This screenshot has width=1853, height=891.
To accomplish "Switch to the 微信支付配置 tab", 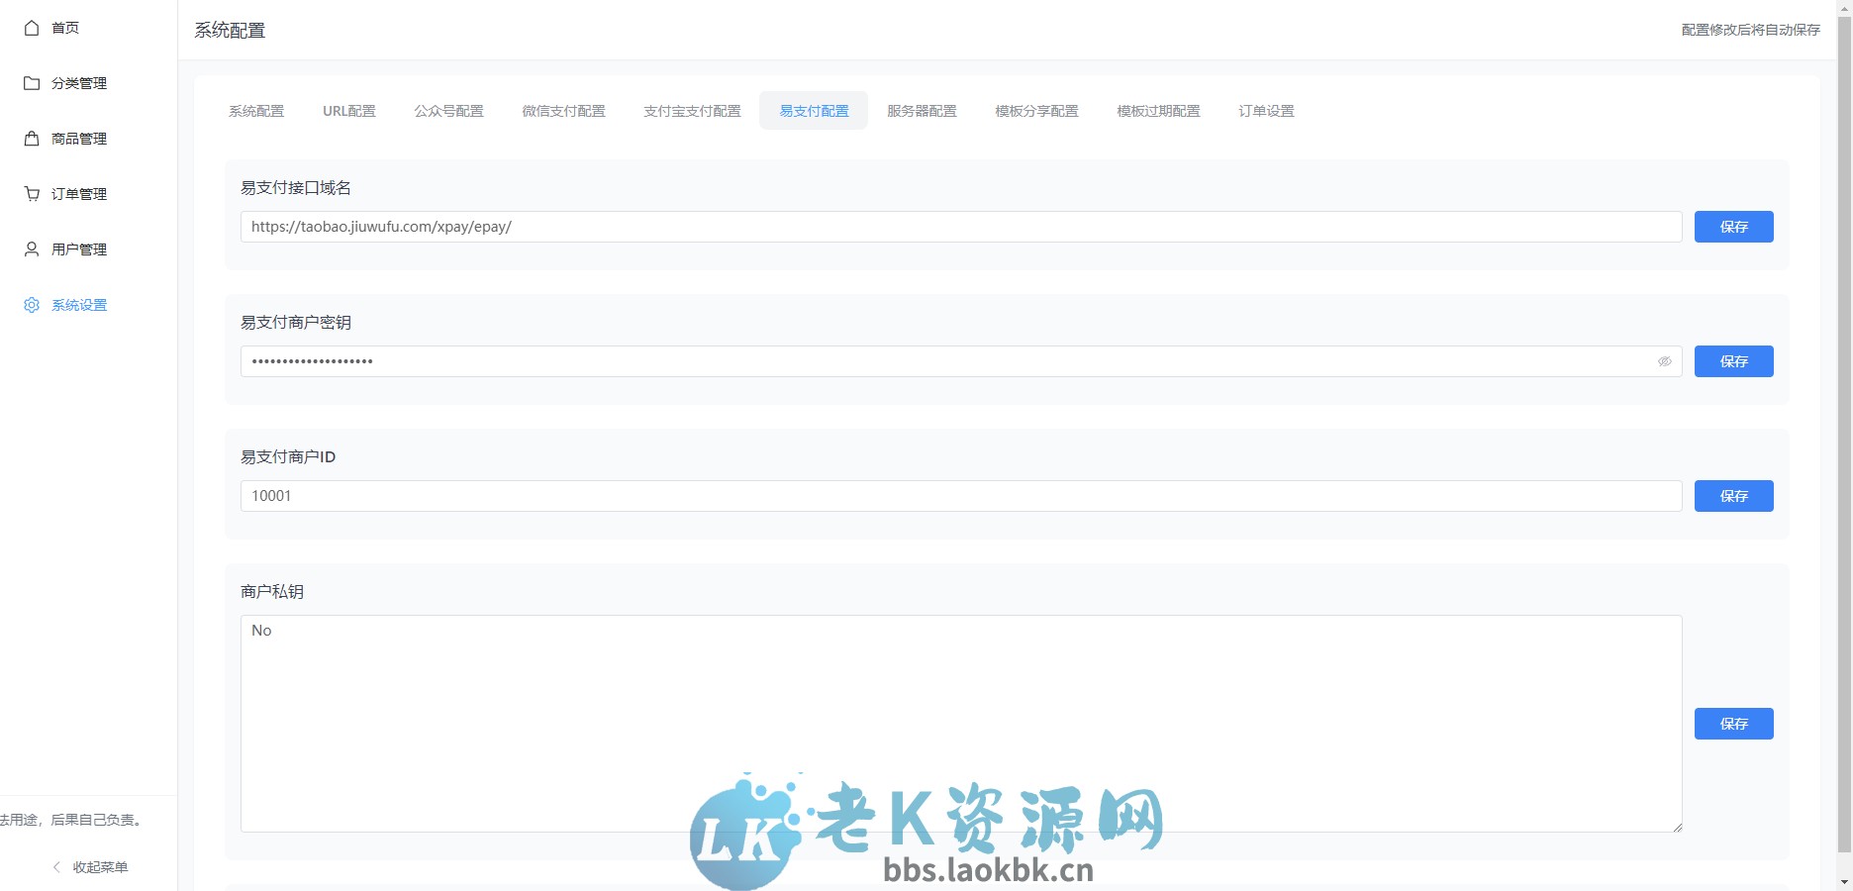I will (564, 111).
